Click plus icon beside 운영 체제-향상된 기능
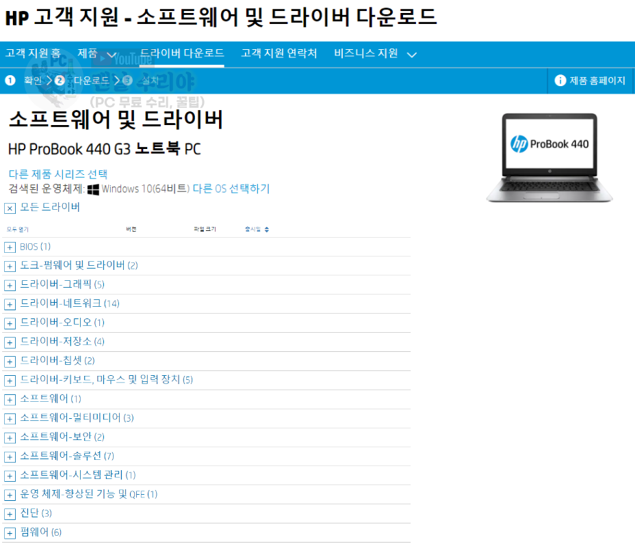This screenshot has width=635, height=546. click(10, 495)
